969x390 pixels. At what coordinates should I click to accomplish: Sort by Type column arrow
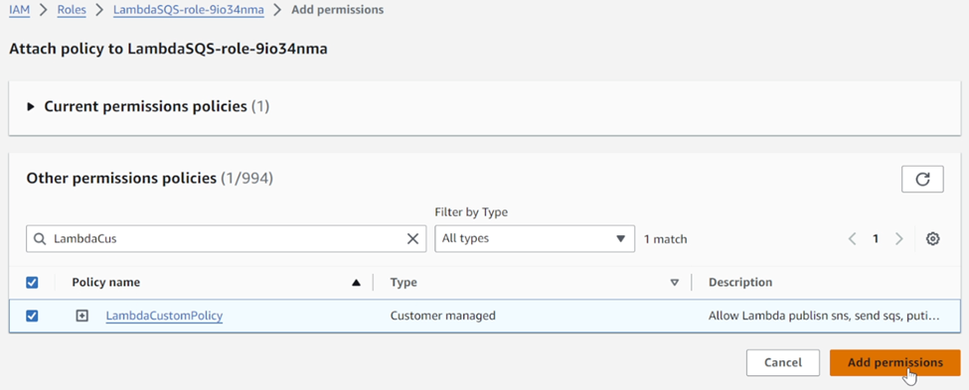[x=675, y=283]
